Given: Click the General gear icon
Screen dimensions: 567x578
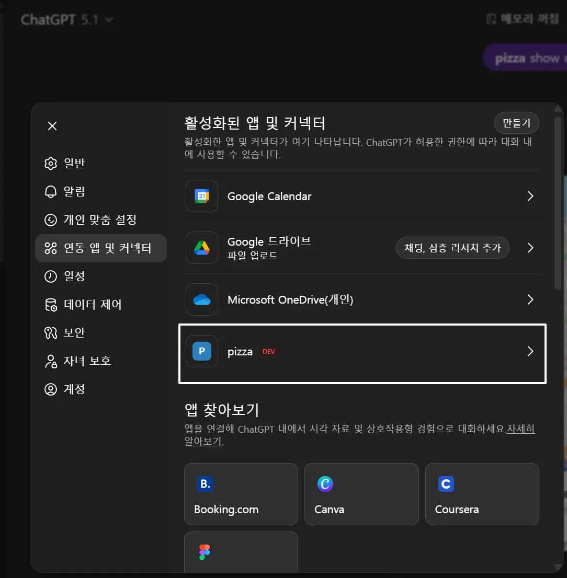Looking at the screenshot, I should pos(51,163).
